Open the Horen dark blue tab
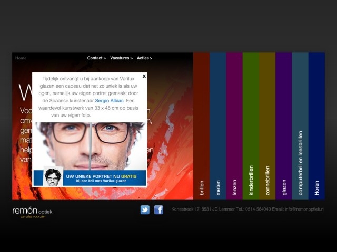This screenshot has width=337, height=252. point(316,126)
